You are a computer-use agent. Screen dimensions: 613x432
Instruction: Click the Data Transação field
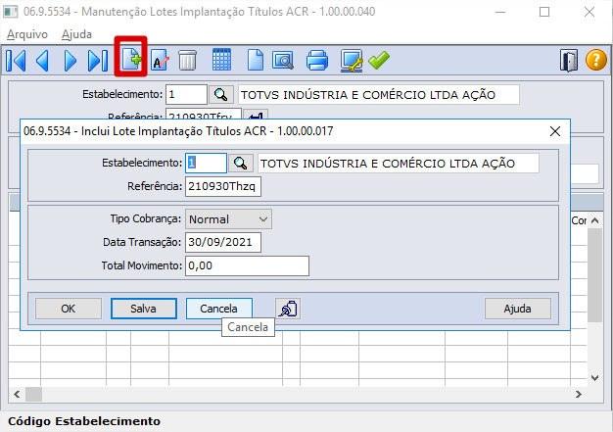point(223,242)
